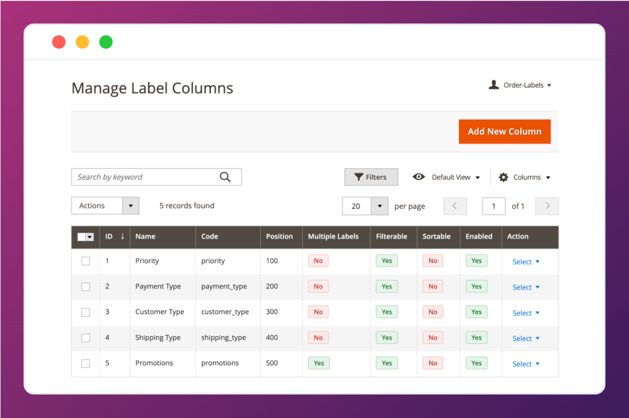Click the green window maximize dot
629x418 pixels.
coord(106,41)
